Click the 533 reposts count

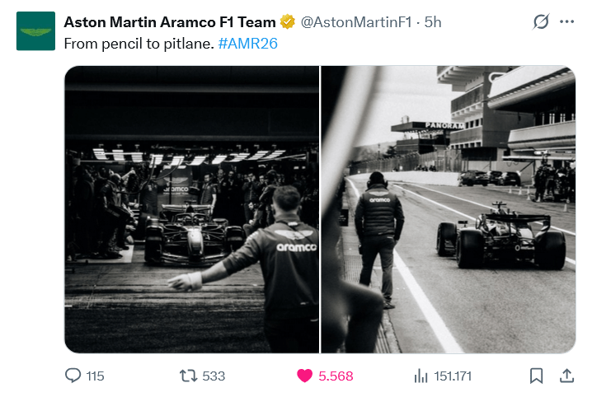click(214, 376)
